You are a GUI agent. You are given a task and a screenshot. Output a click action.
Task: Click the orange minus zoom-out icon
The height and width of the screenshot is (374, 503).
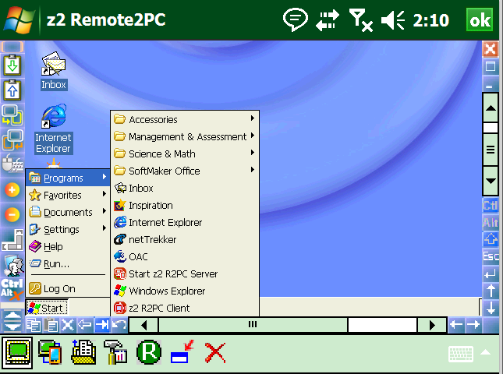[x=12, y=214]
